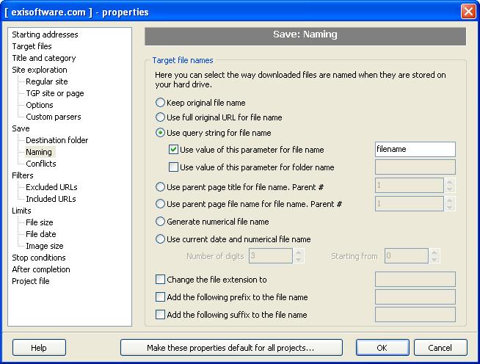
Task: Click the Help button
Action: 39,347
